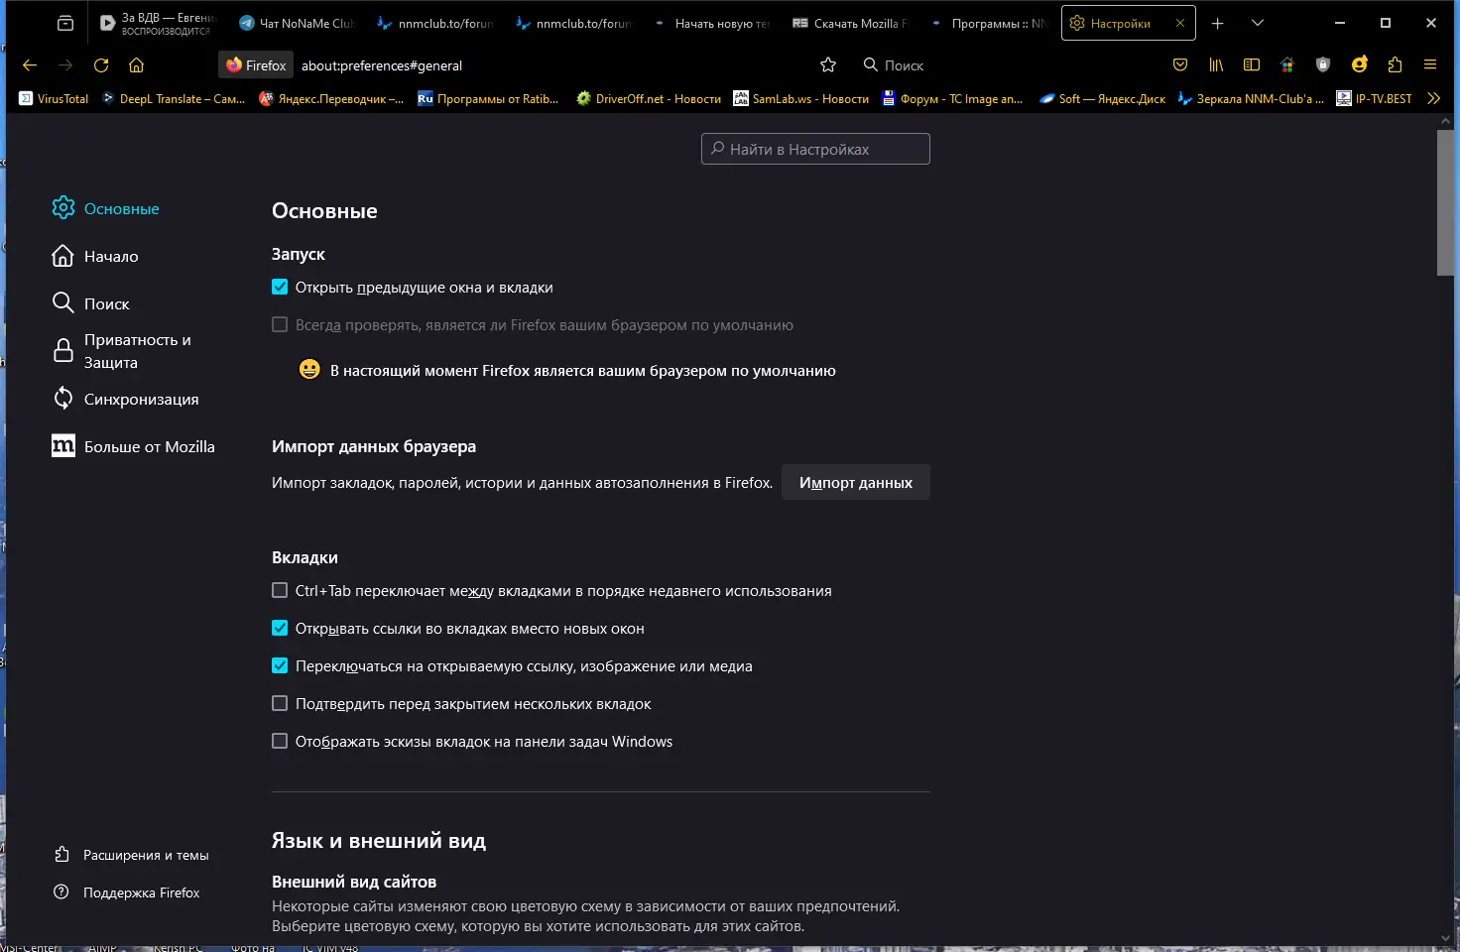Check 'Подтвердить перед закрытием нескольких вкладок'

pyautogui.click(x=280, y=704)
